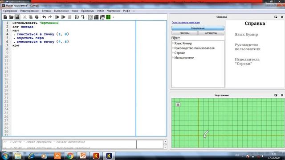Expand the Исполнители tree node

click(x=173, y=57)
